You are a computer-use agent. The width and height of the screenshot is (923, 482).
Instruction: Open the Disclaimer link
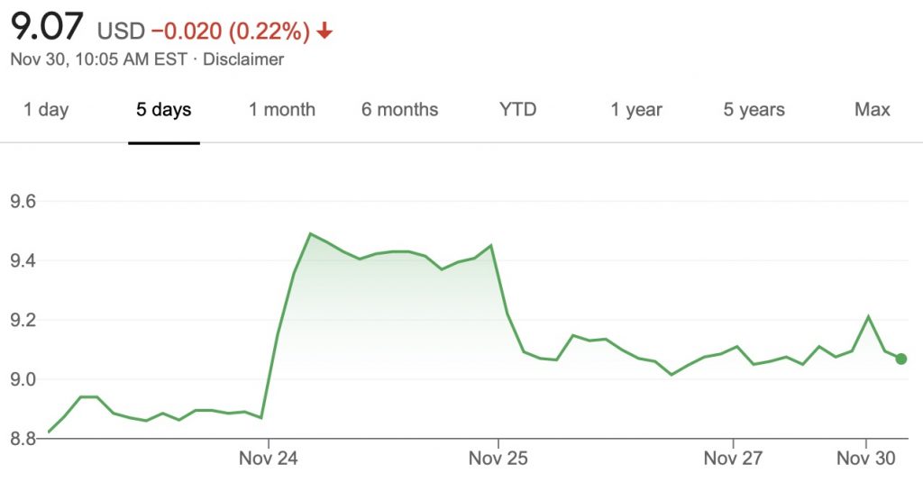click(x=243, y=59)
